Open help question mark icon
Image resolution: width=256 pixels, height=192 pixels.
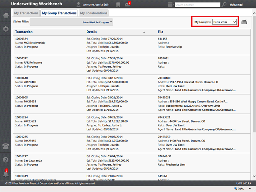pyautogui.click(x=6, y=160)
